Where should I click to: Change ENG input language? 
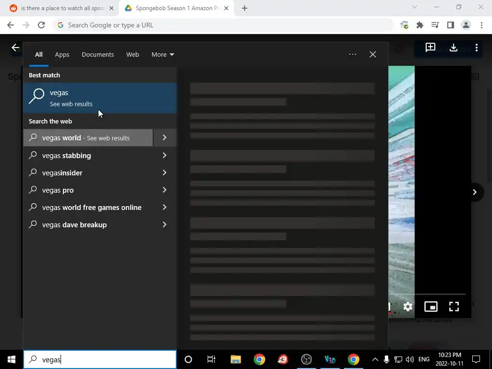(x=424, y=359)
